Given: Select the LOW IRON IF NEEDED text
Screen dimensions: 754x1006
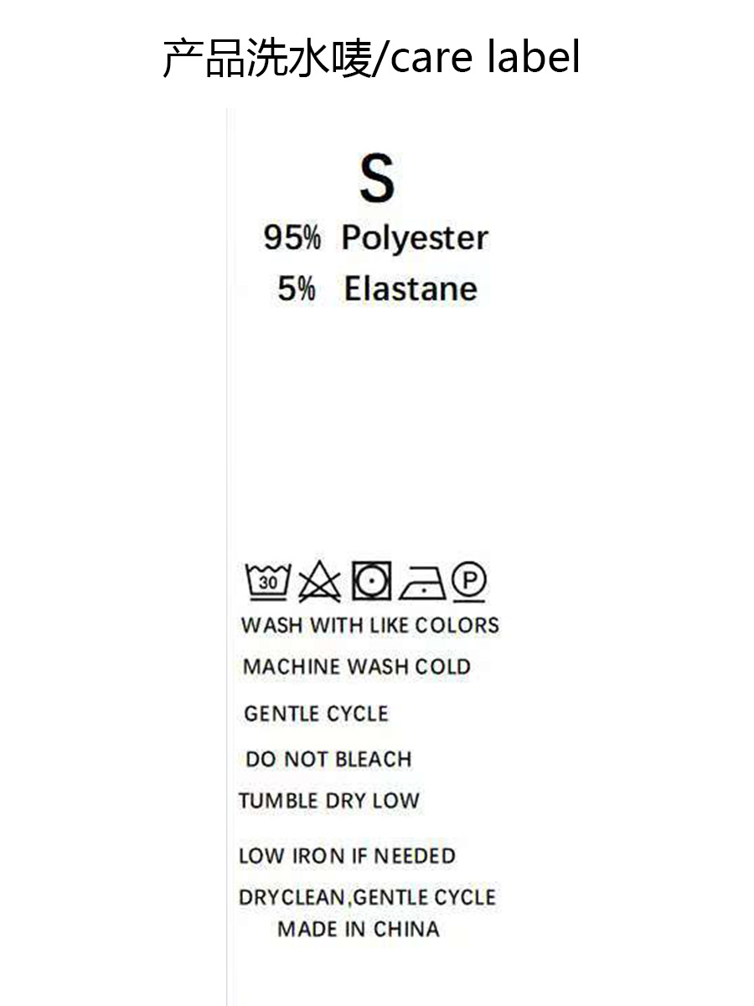Looking at the screenshot, I should click(347, 856).
